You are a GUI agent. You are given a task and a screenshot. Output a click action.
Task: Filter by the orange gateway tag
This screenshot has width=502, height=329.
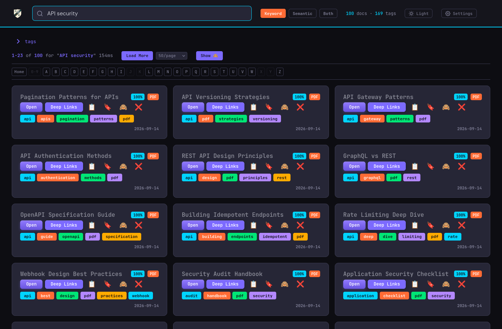click(x=372, y=119)
